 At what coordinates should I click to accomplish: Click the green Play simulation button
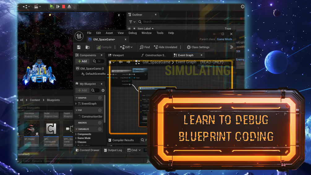coord(52,7)
